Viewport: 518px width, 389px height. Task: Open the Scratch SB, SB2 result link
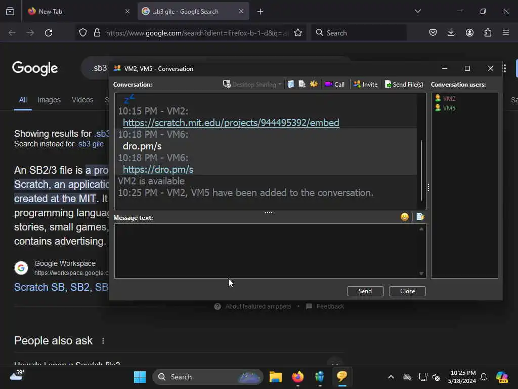coord(61,287)
